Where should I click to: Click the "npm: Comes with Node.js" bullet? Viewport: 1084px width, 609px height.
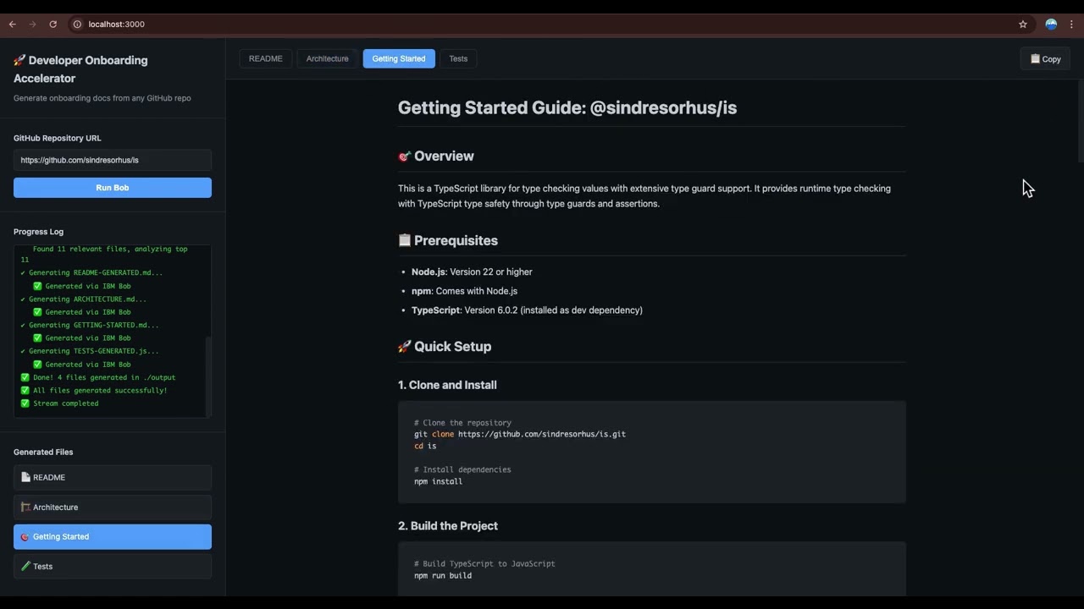[464, 291]
